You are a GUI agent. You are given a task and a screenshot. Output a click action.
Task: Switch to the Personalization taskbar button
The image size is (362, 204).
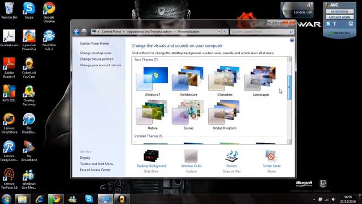coord(105,199)
